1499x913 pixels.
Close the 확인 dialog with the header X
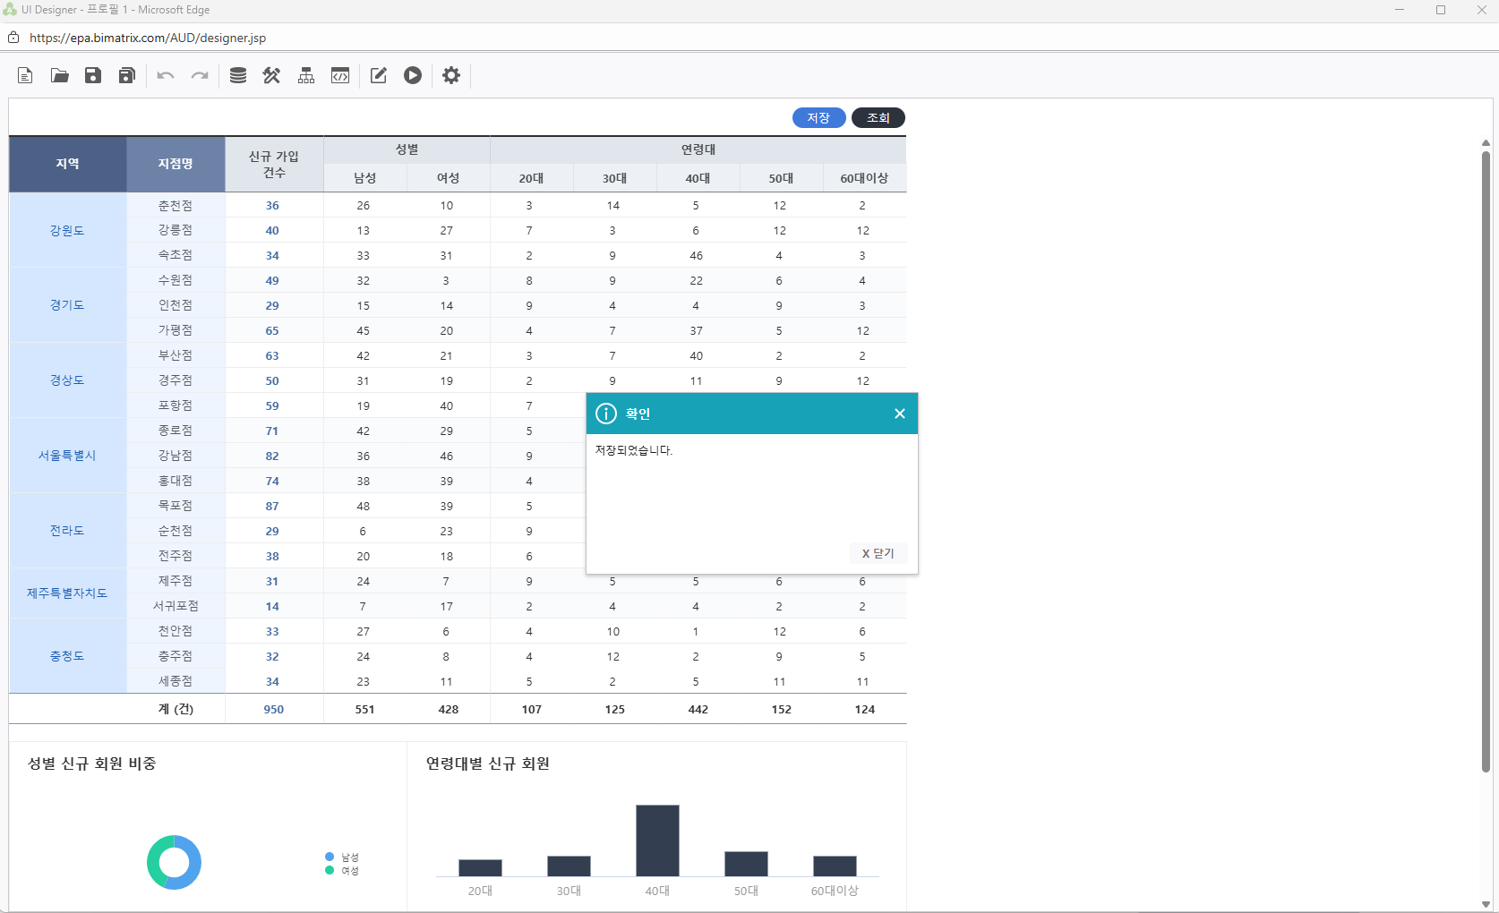tap(899, 414)
